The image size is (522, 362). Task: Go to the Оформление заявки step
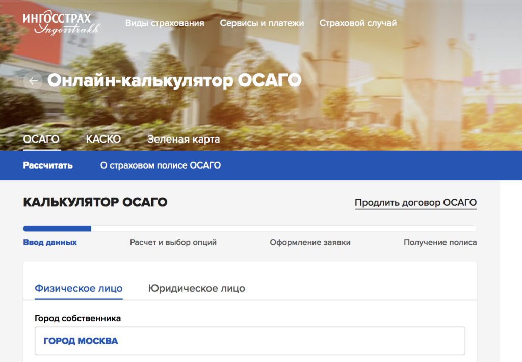point(310,242)
